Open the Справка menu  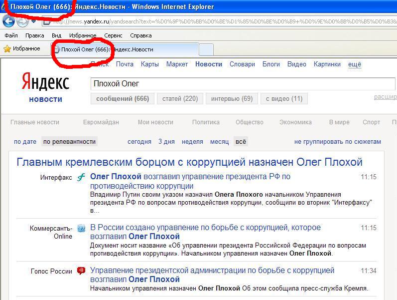pyautogui.click(x=141, y=35)
